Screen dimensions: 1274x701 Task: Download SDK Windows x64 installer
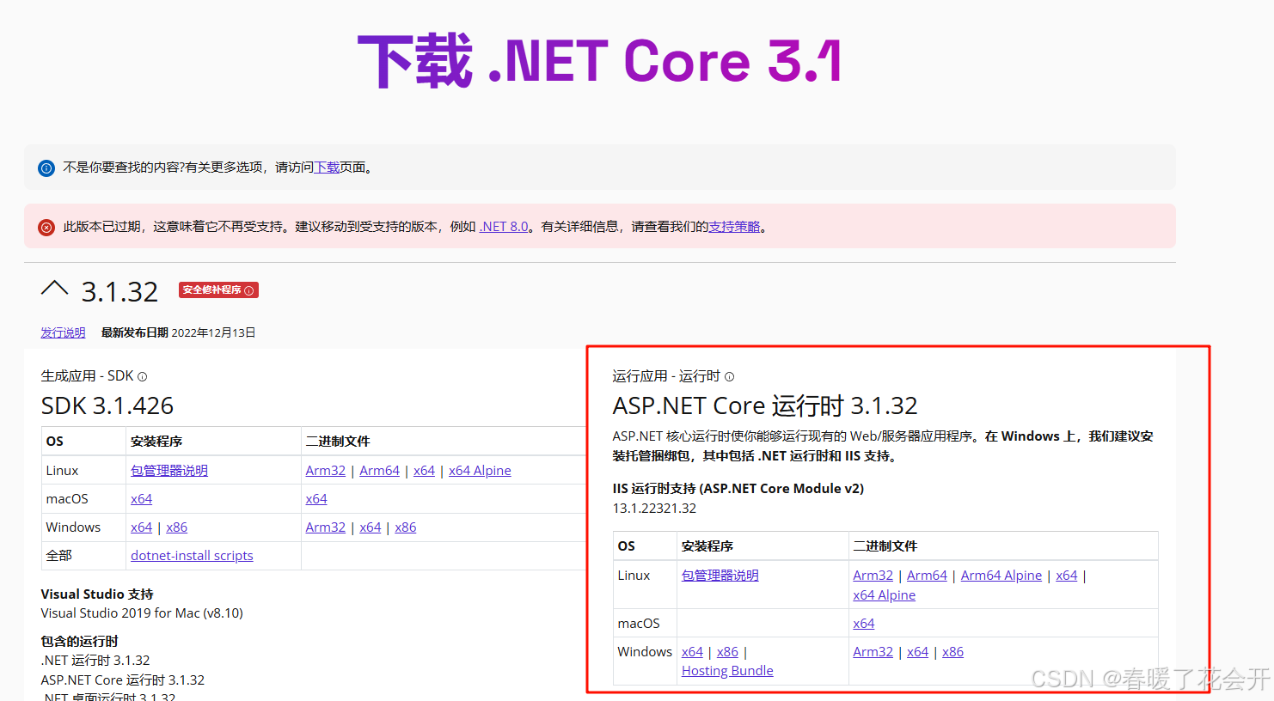coord(141,527)
